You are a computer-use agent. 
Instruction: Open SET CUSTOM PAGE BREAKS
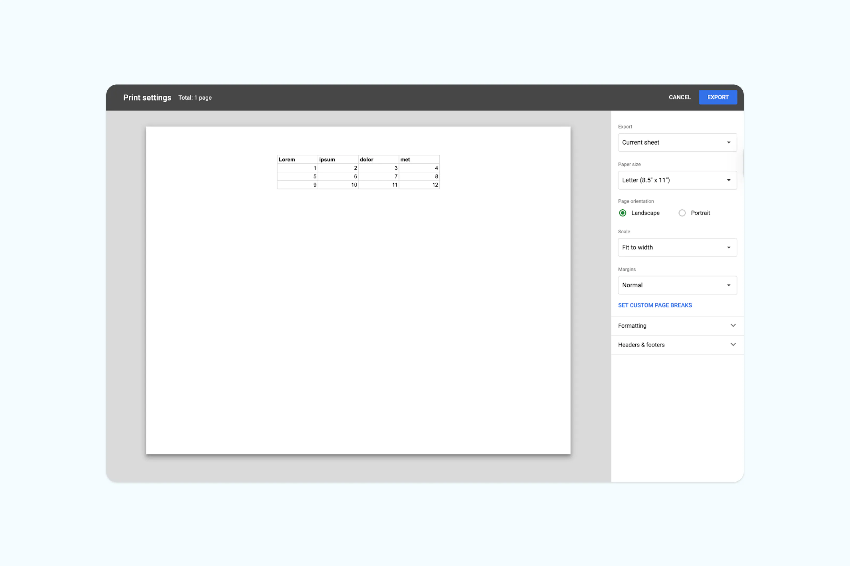655,305
